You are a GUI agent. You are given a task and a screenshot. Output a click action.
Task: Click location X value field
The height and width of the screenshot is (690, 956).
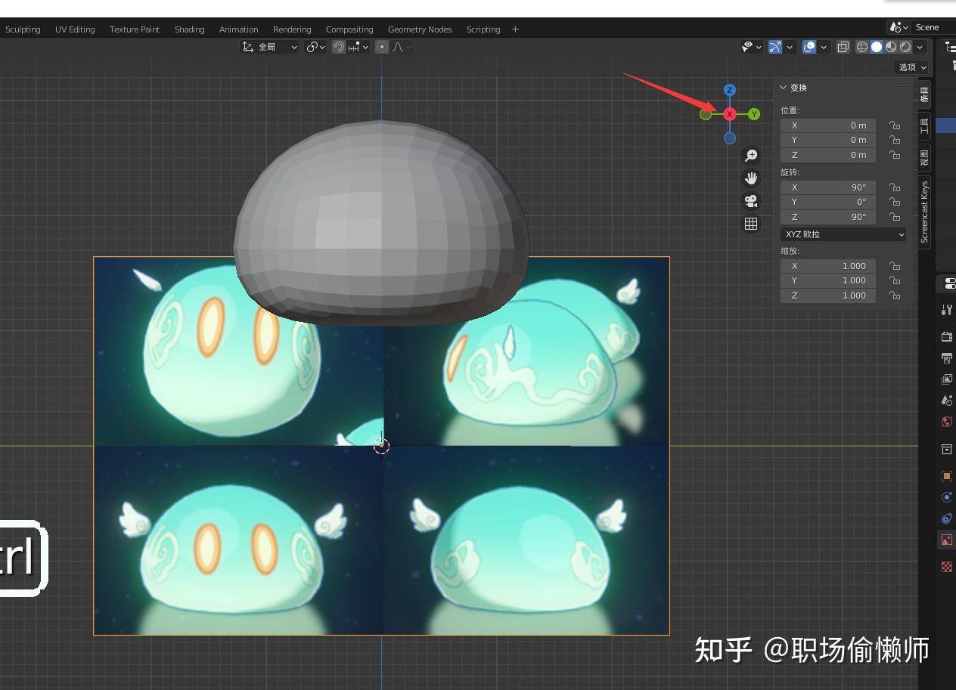tap(828, 125)
